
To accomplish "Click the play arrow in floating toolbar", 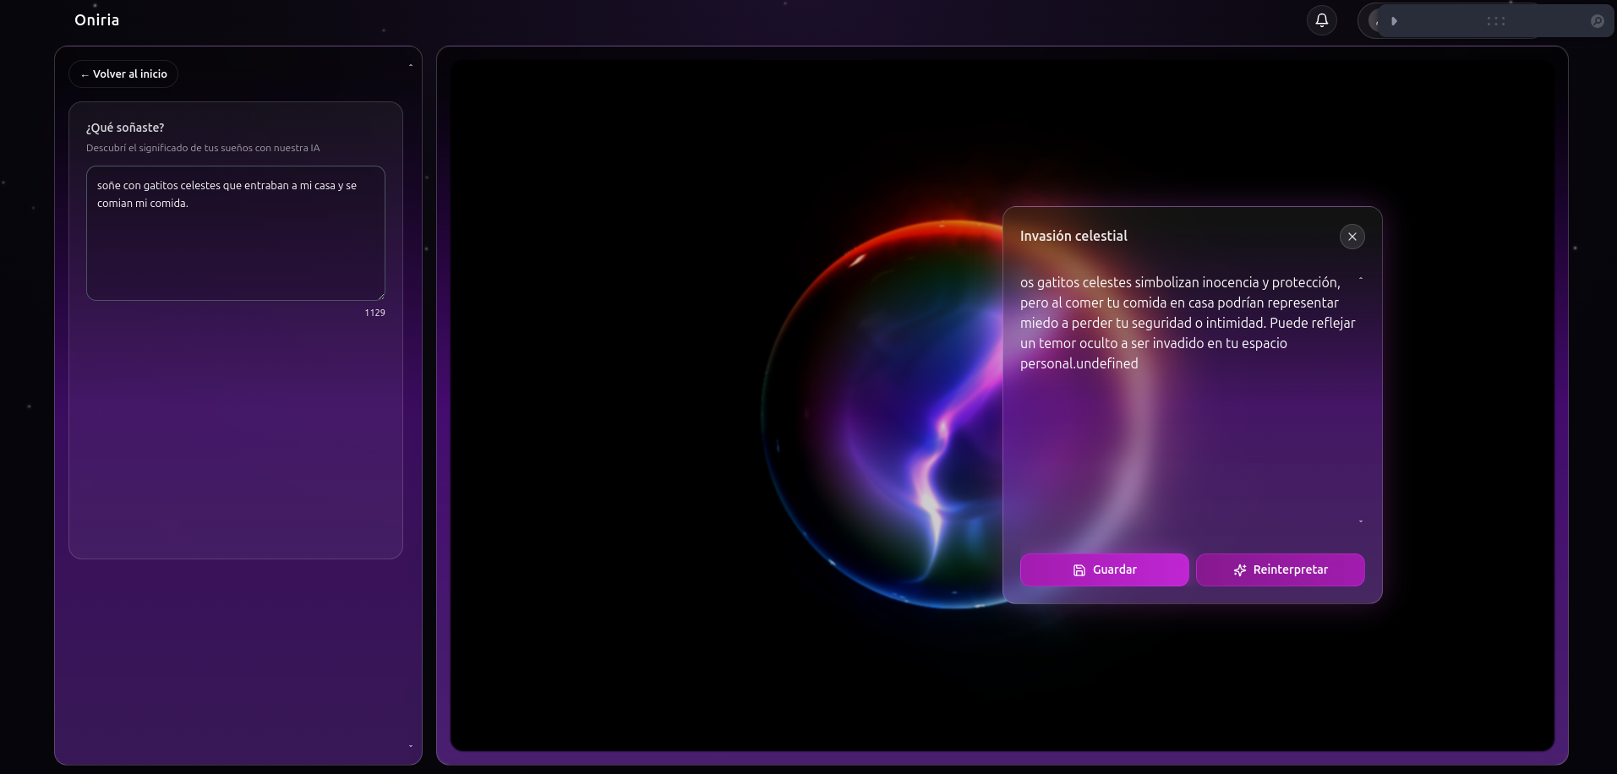I will pos(1394,21).
